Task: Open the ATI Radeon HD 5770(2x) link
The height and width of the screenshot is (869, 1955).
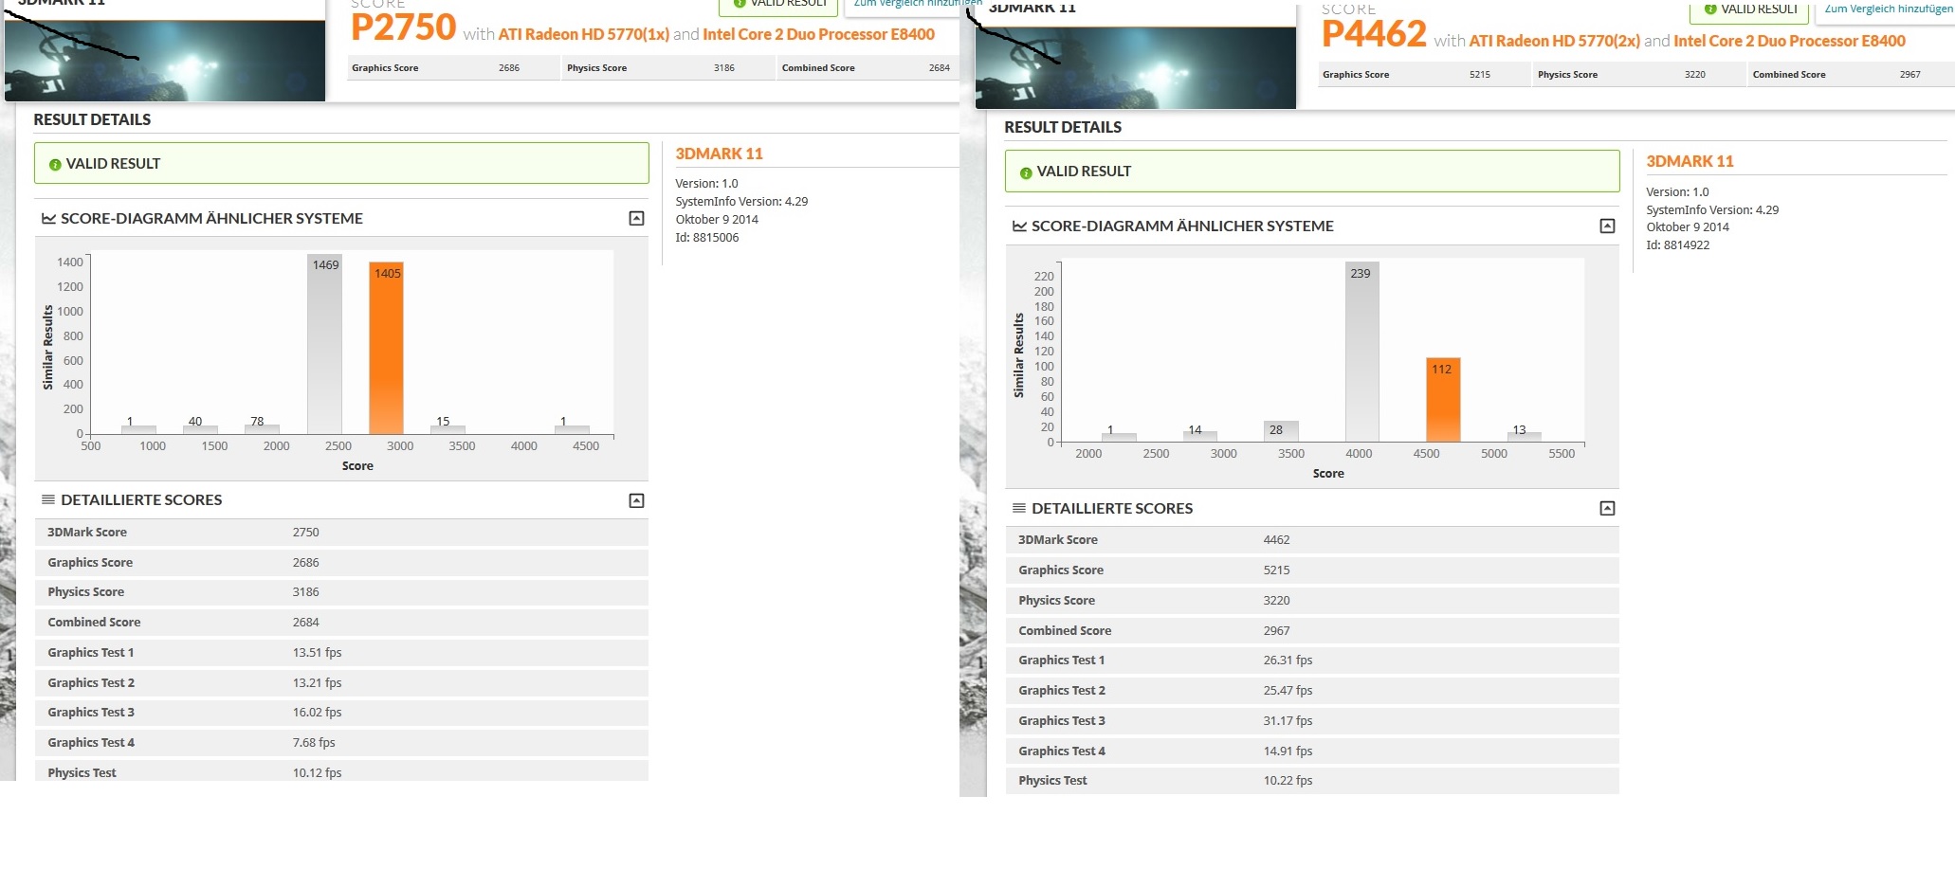Action: pos(1555,41)
